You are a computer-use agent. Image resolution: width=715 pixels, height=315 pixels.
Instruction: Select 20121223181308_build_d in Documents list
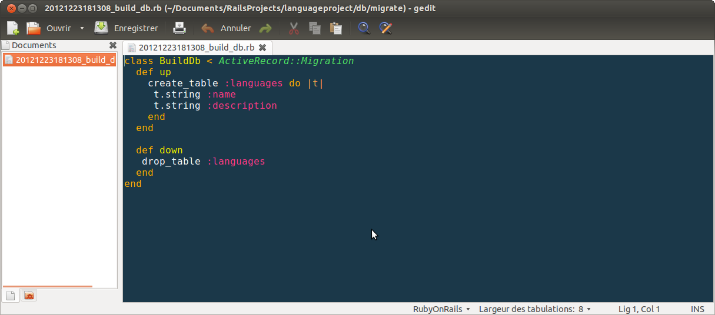[59, 59]
